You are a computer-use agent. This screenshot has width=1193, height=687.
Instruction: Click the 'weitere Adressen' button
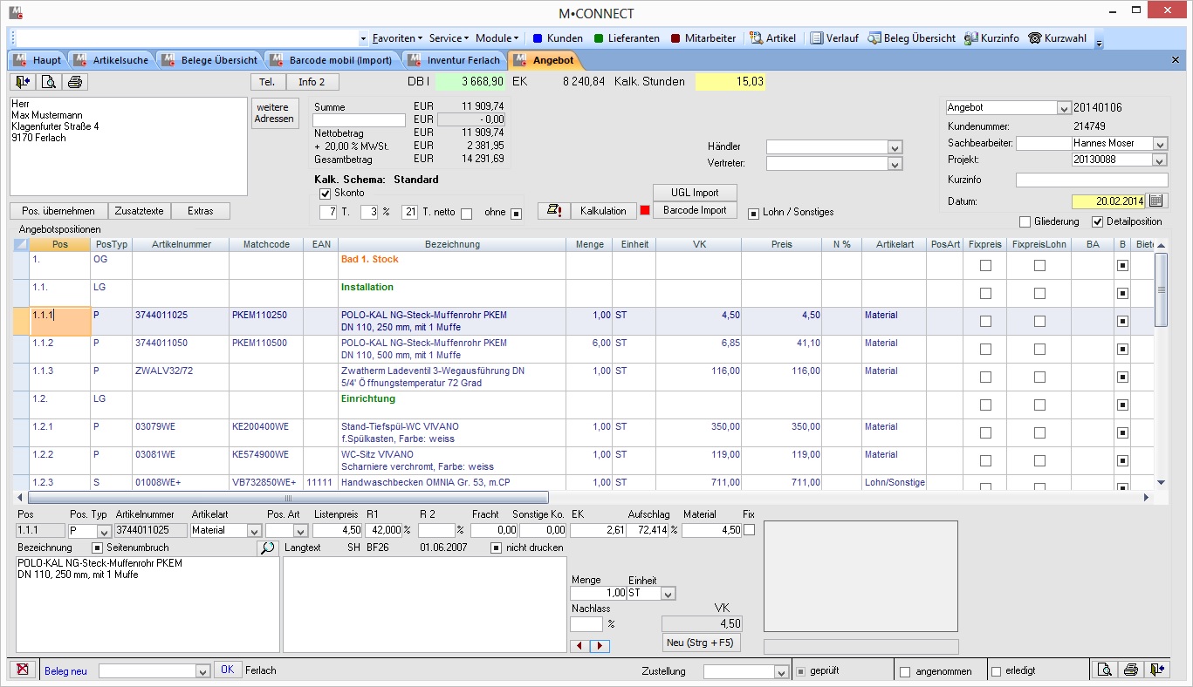275,113
